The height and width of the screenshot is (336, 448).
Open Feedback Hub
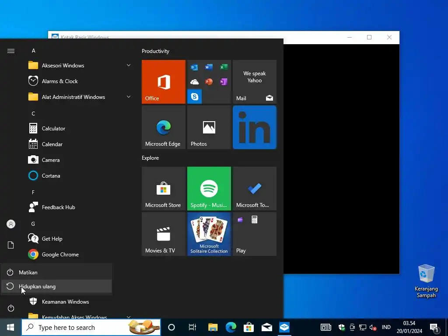click(80, 207)
